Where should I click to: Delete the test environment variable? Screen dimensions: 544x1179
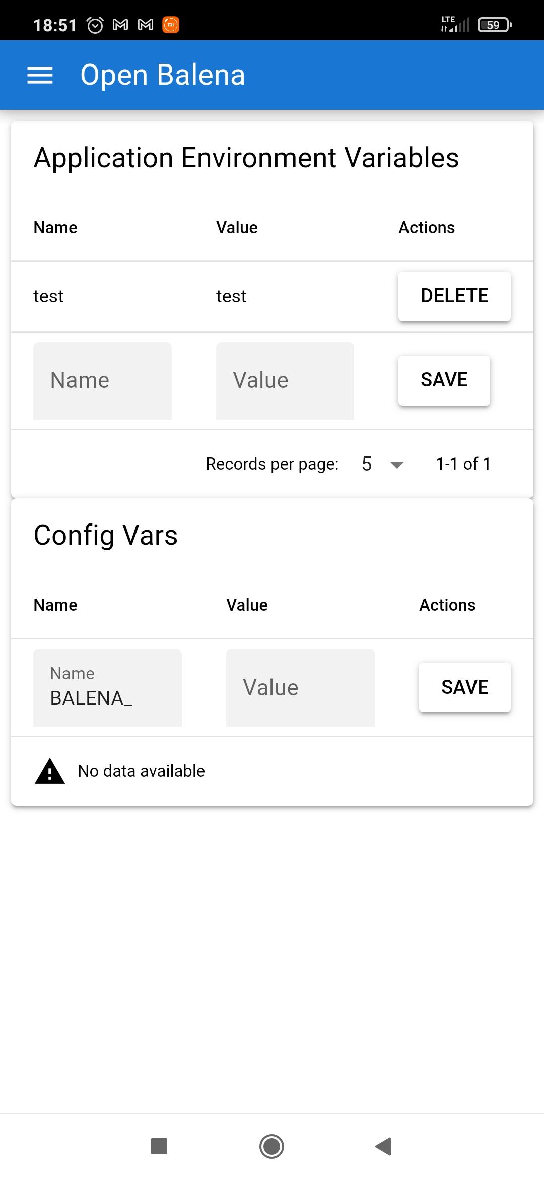coord(454,296)
